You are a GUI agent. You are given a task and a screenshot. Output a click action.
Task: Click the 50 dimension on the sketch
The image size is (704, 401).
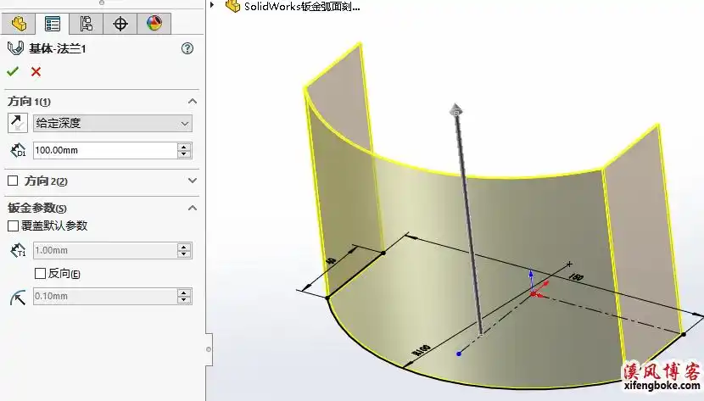pyautogui.click(x=332, y=261)
